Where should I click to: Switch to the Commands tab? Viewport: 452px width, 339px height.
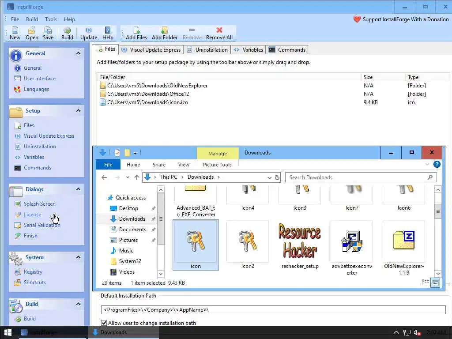pyautogui.click(x=287, y=50)
